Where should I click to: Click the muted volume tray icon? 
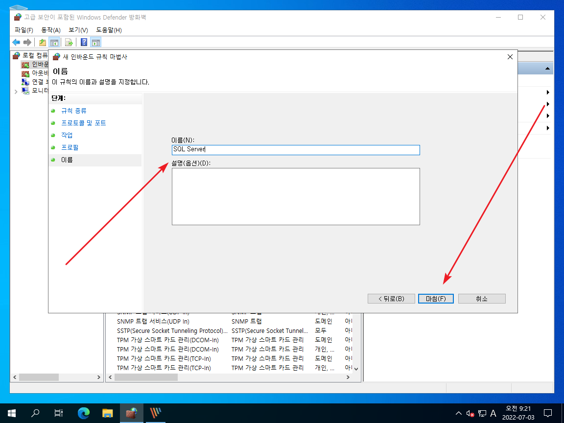pyautogui.click(x=470, y=414)
